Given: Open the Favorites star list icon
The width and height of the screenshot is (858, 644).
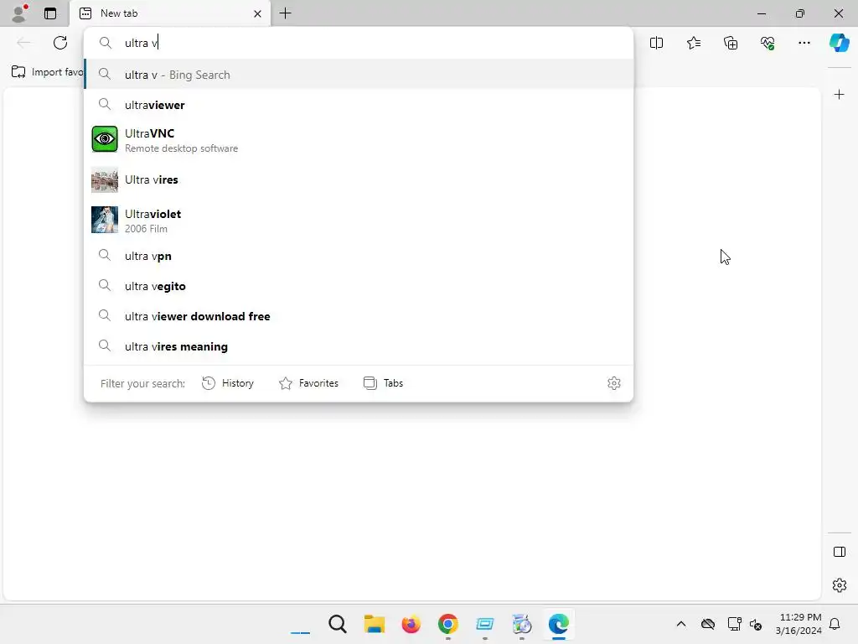Looking at the screenshot, I should click(x=693, y=43).
